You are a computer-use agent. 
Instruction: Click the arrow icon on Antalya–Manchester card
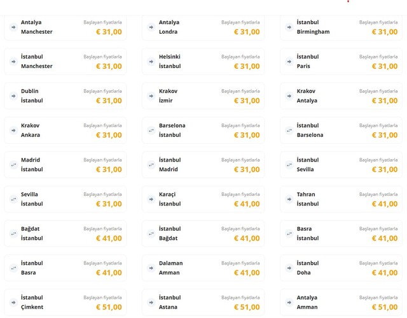click(x=13, y=27)
